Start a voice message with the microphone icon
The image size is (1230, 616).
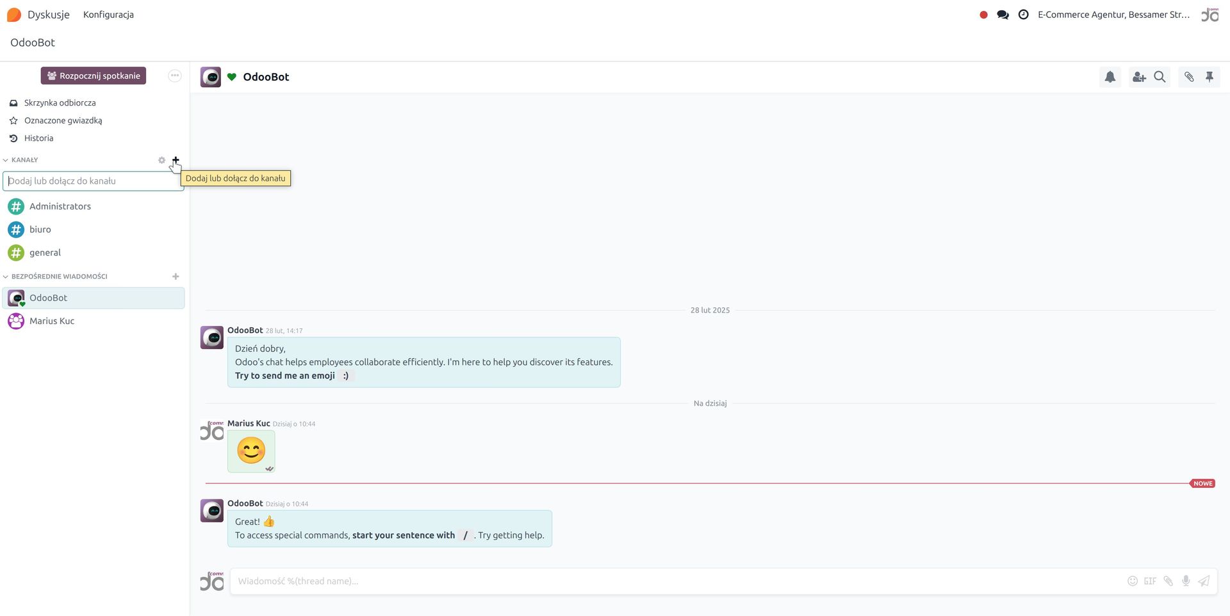pos(1186,581)
